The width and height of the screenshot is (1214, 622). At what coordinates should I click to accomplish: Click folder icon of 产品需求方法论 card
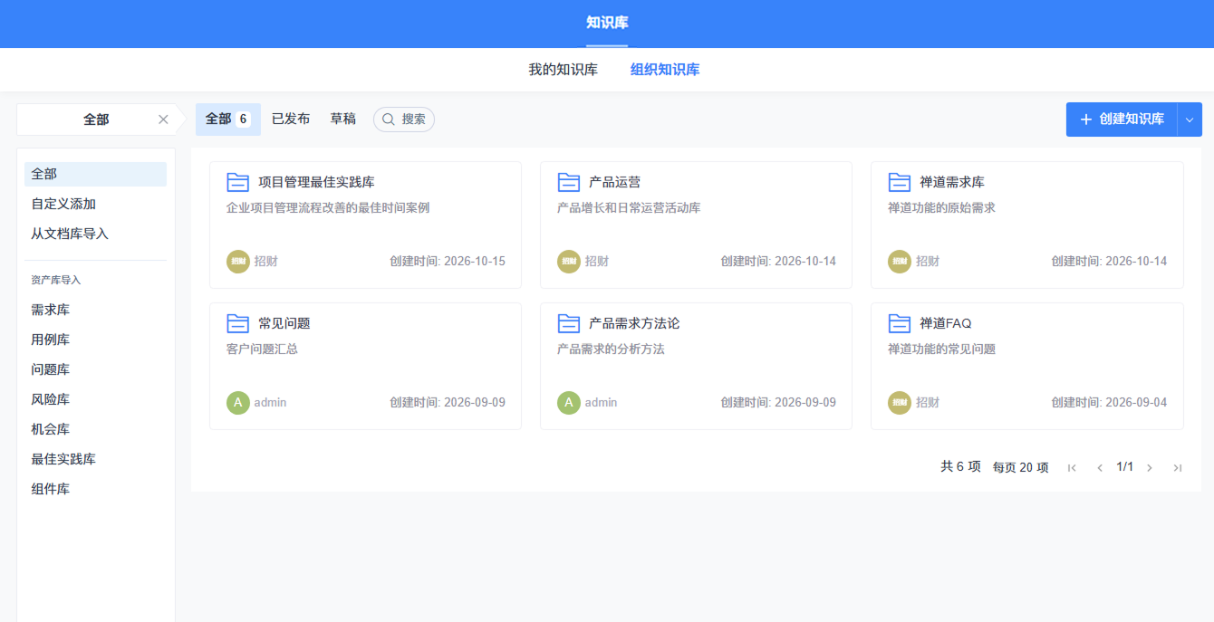click(568, 323)
